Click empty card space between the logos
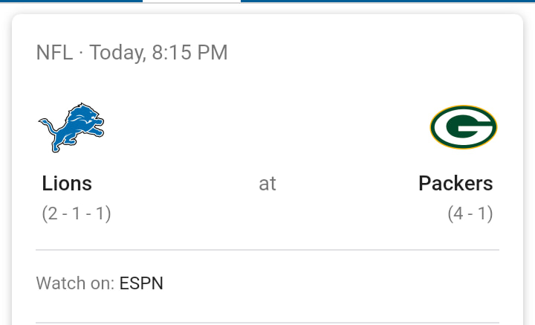535x325 pixels. pos(267,127)
